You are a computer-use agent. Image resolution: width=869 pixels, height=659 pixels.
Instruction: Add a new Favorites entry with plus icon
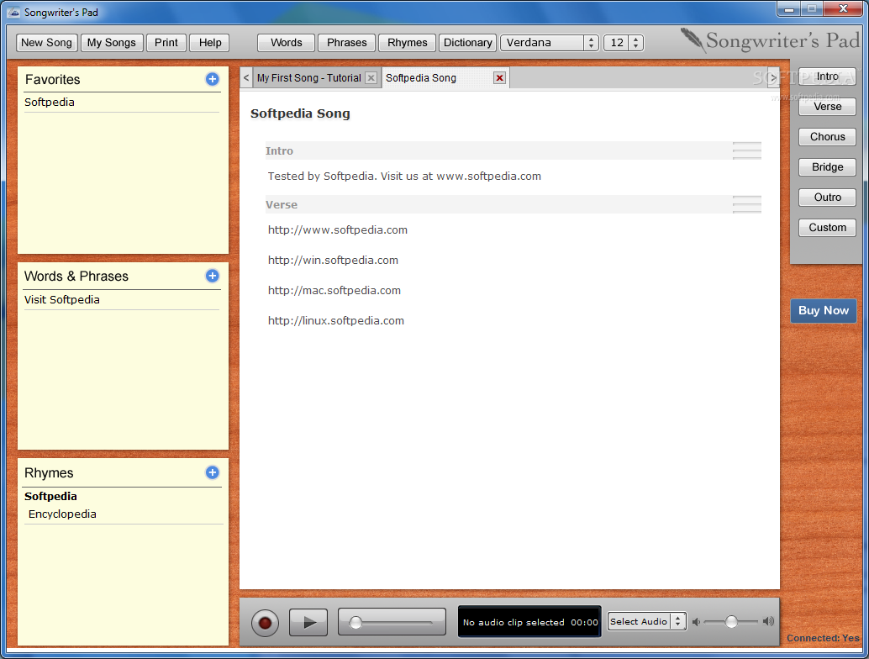point(213,79)
